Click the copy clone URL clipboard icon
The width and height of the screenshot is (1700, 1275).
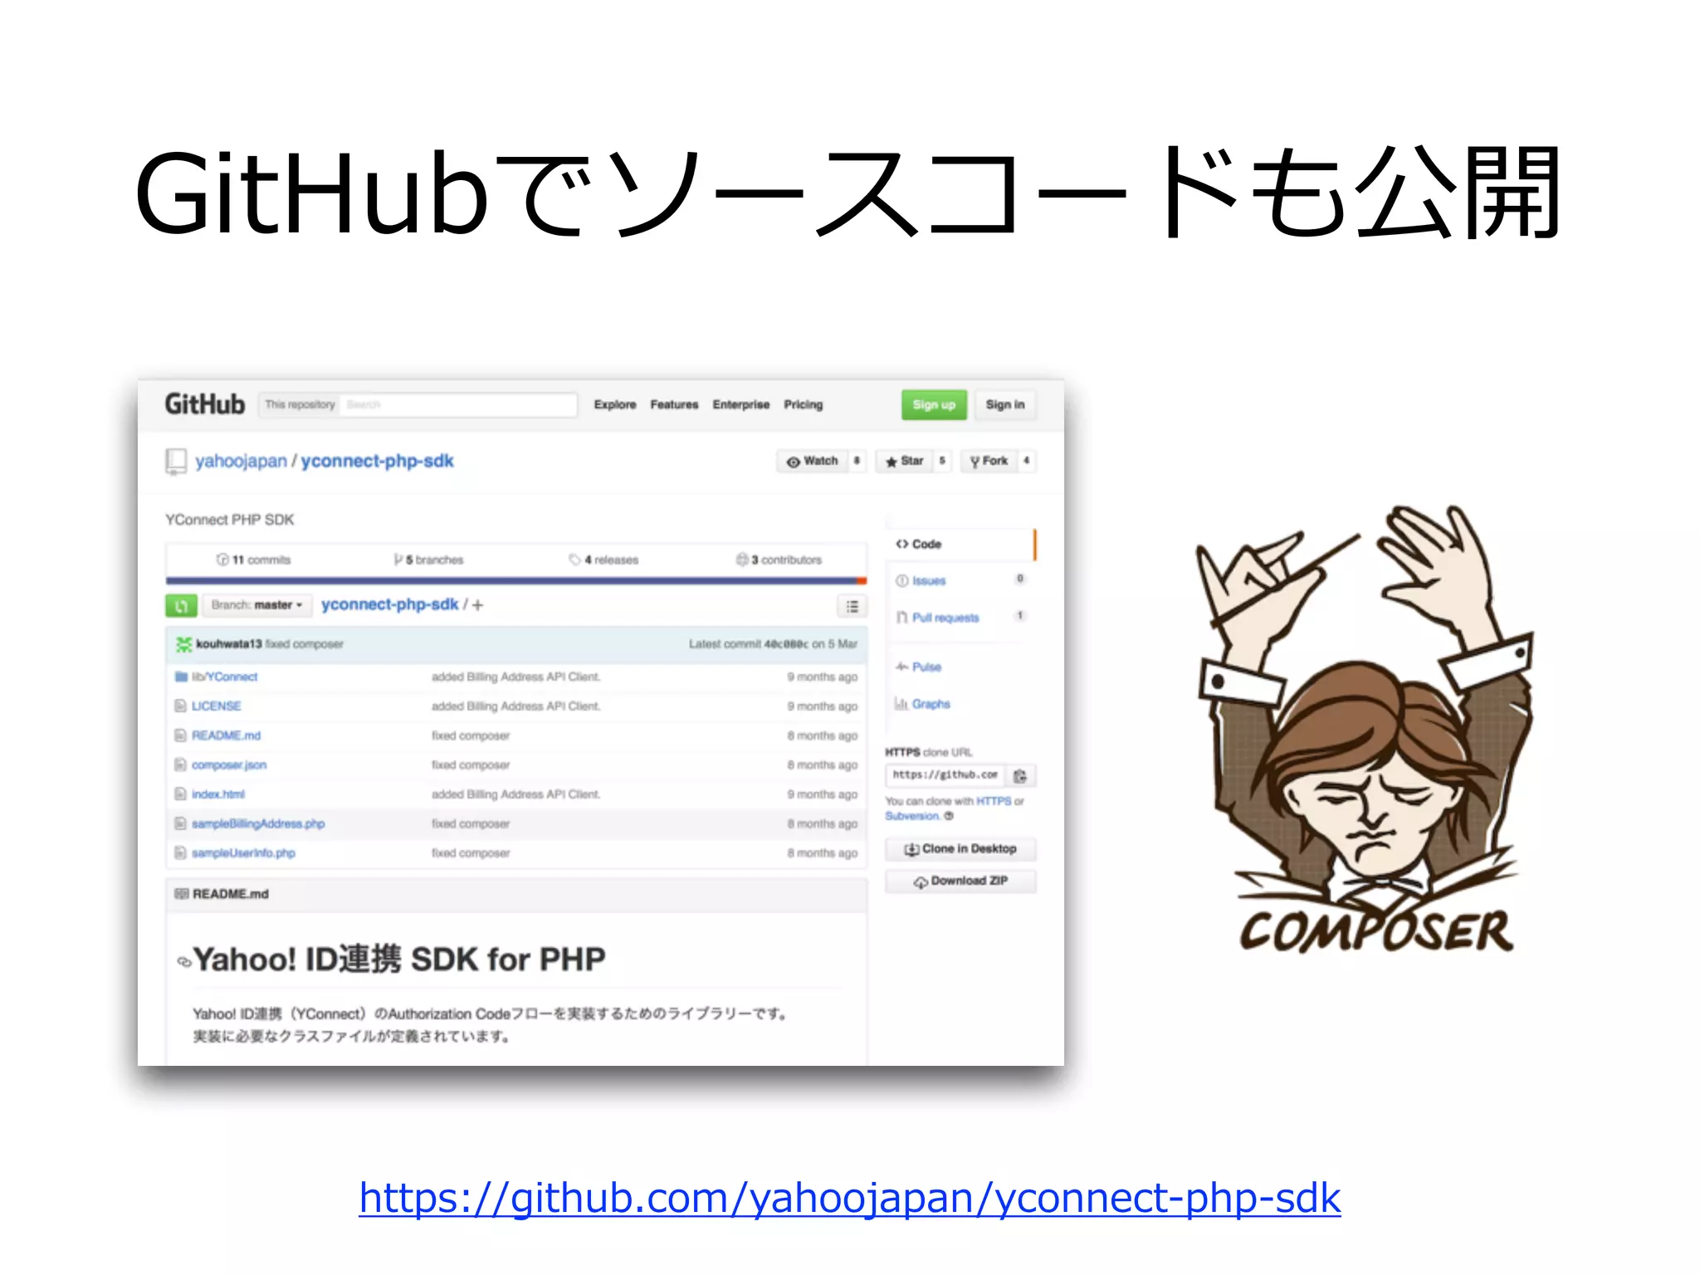click(1020, 776)
